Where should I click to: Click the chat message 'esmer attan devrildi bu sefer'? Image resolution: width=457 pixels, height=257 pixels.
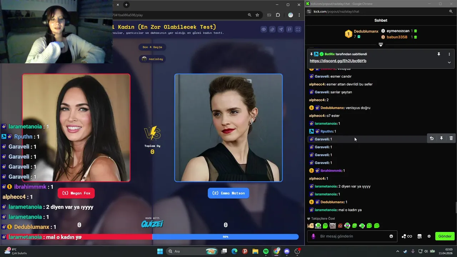click(349, 84)
